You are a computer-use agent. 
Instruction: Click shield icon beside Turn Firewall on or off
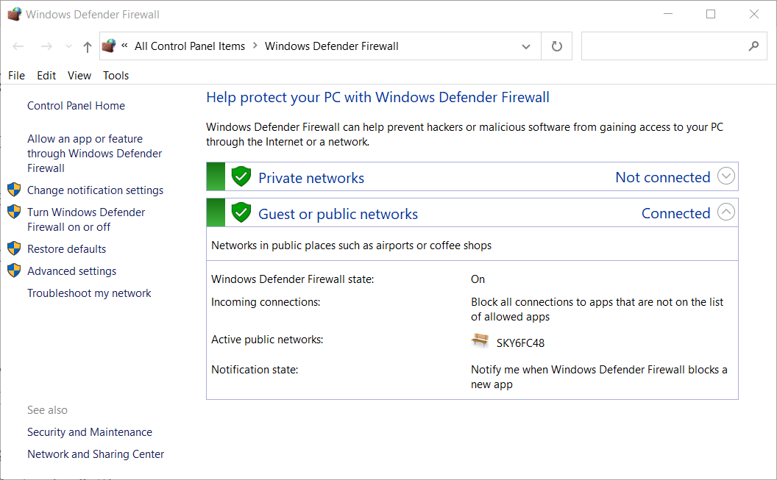click(x=14, y=212)
